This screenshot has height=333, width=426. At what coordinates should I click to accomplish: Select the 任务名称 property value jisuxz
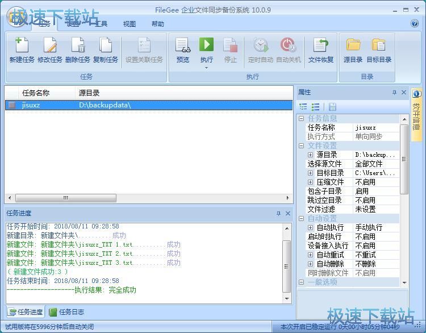pos(376,127)
